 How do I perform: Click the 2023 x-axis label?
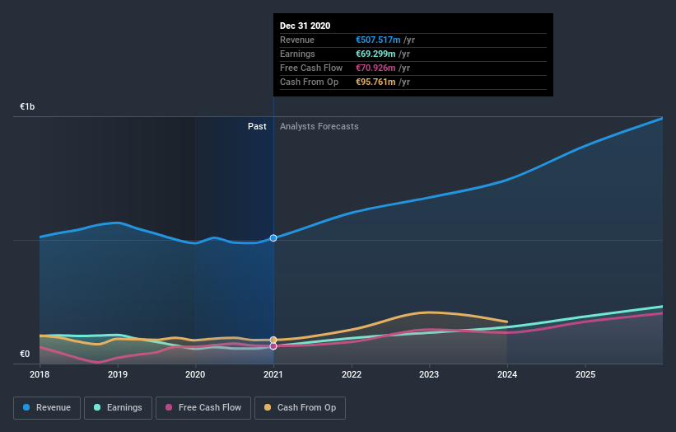click(x=429, y=374)
